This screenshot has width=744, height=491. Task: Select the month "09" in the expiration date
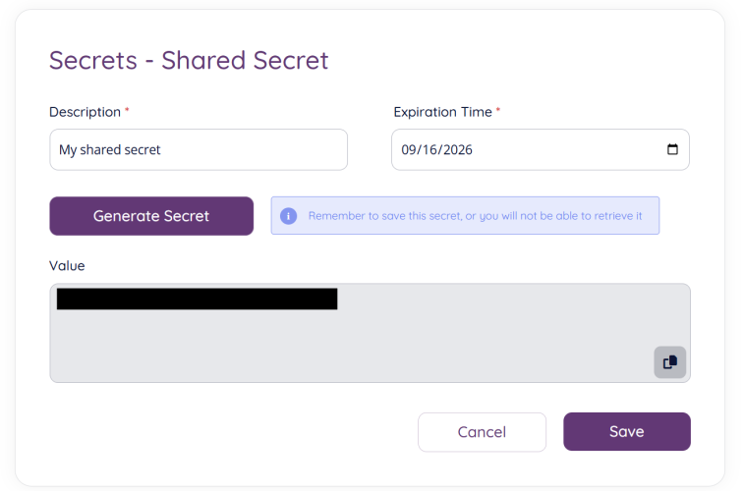click(409, 150)
